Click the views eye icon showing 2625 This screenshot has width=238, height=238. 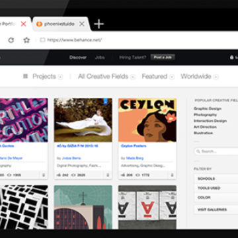coord(73,175)
